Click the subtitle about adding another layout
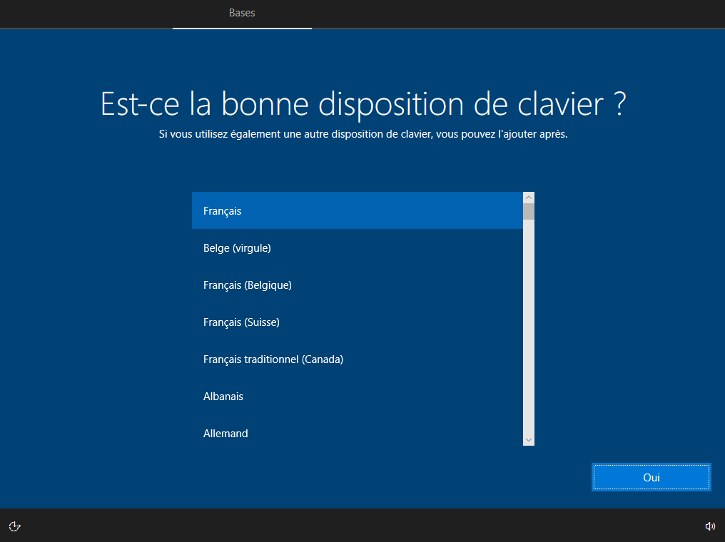725x542 pixels. click(x=362, y=135)
